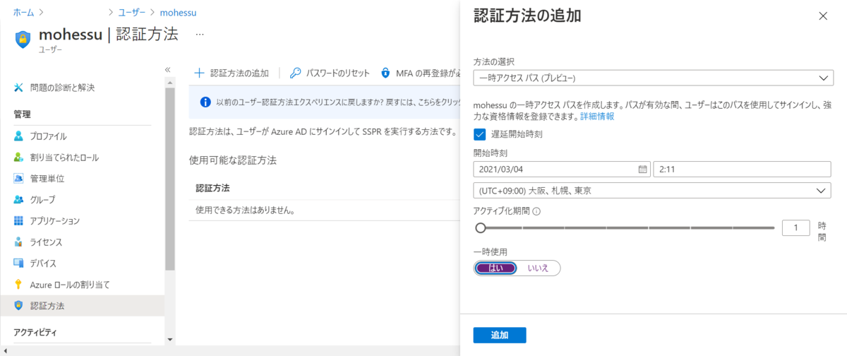Select はい for 一時使用
847x356 pixels.
(497, 268)
